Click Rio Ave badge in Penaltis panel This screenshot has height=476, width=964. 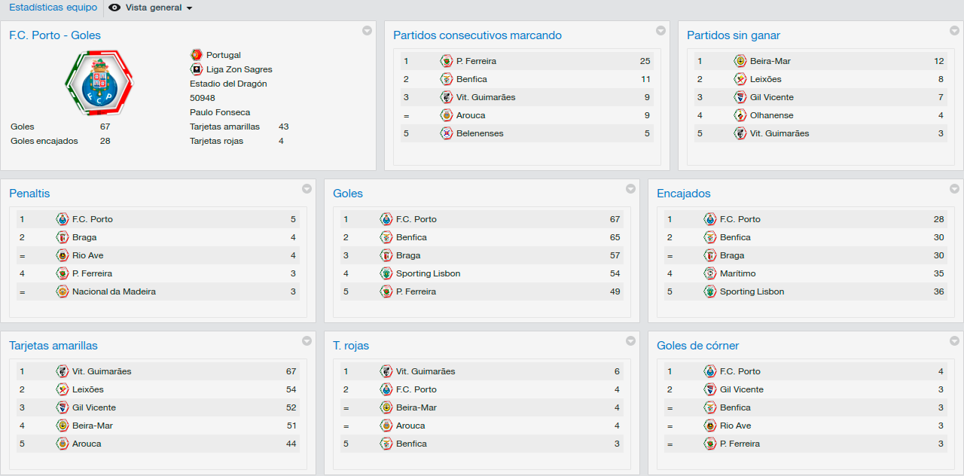[63, 255]
